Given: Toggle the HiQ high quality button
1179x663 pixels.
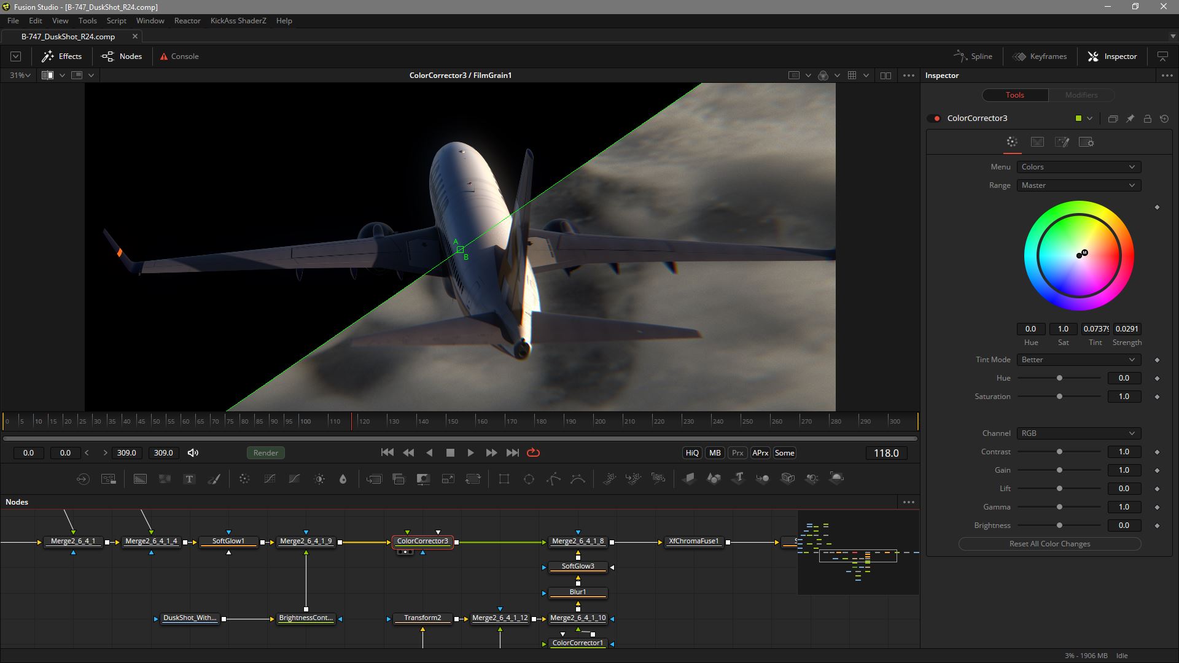Looking at the screenshot, I should coord(692,453).
